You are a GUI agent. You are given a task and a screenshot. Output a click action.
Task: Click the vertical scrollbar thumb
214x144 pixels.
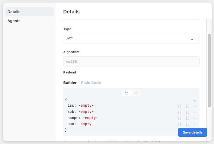coord(209,71)
